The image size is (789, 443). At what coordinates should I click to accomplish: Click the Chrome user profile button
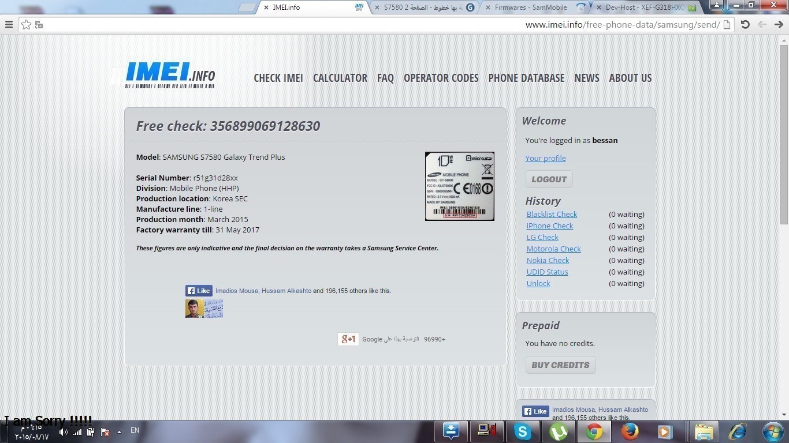[x=716, y=5]
